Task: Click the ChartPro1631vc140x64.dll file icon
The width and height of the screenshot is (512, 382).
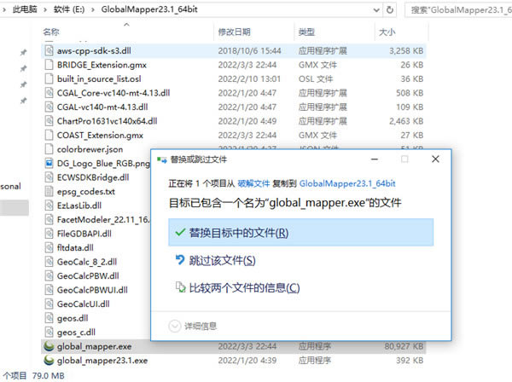Action: pyautogui.click(x=49, y=121)
